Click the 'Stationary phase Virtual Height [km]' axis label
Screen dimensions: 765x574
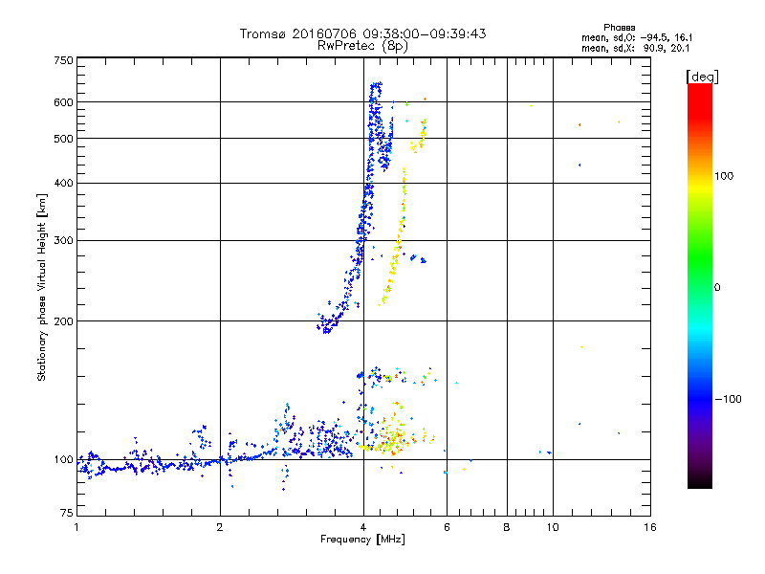(42, 287)
